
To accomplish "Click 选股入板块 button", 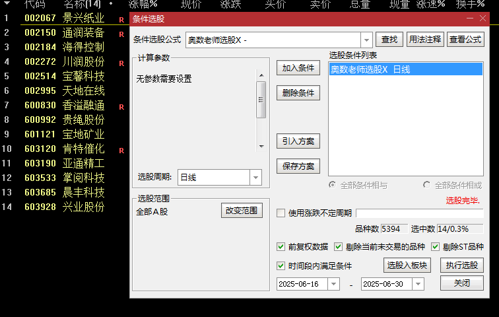I will (x=407, y=265).
